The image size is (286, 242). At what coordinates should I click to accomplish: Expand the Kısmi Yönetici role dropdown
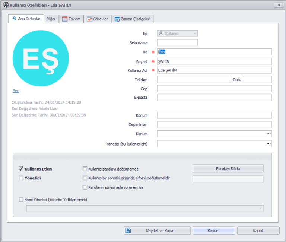point(261,208)
